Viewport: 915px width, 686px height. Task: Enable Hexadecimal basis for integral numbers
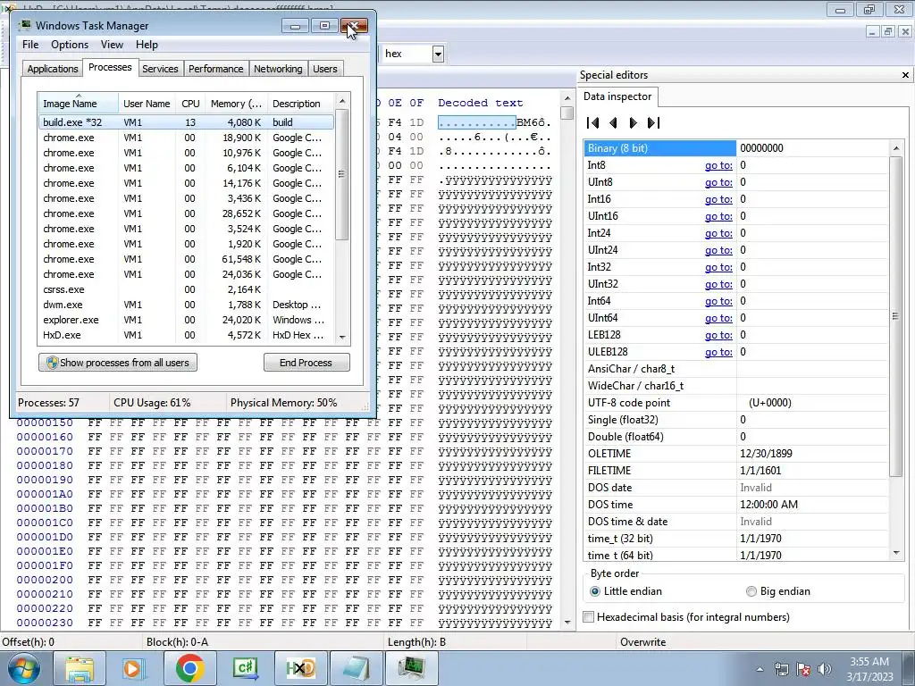tap(687, 616)
